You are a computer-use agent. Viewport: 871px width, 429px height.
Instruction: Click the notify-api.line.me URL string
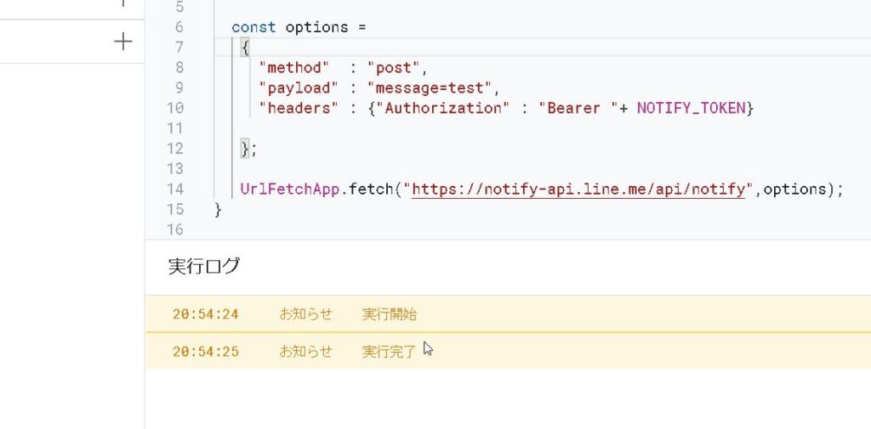pos(578,189)
